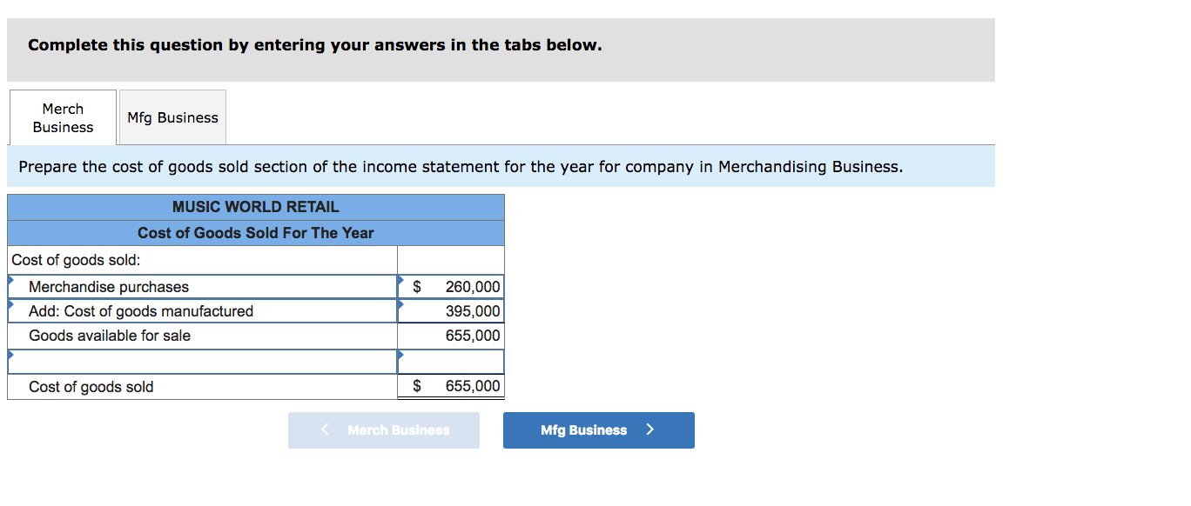Screen dimensions: 1191x506
Task: Click the blue marker beside Merchandise purchases
Action: [11, 280]
